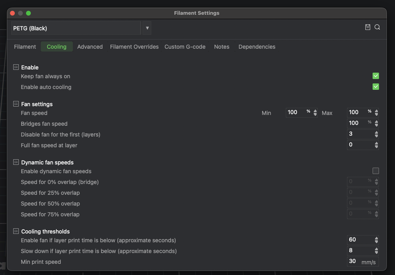This screenshot has width=395, height=275.
Task: Click the Dynamic fan speeds section icon
Action: 16,162
